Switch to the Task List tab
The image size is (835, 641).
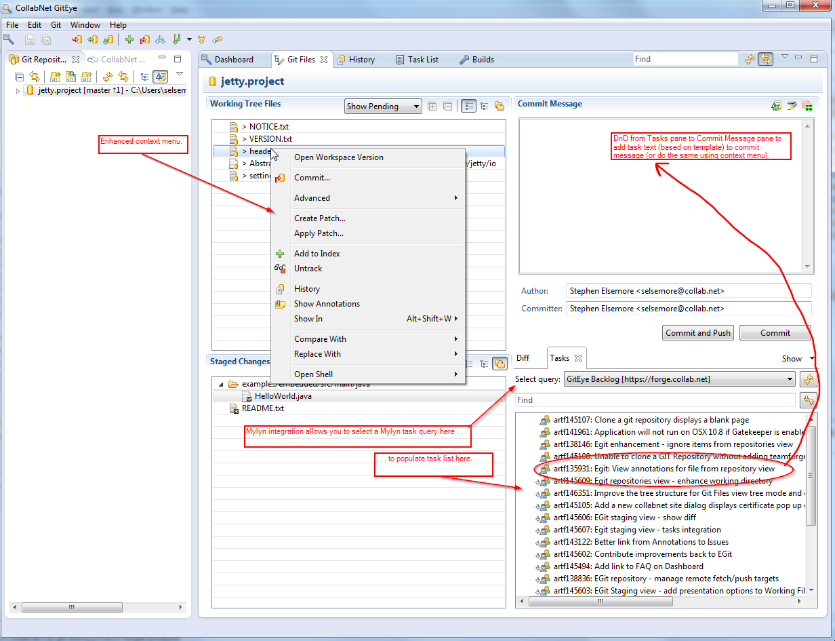click(417, 60)
